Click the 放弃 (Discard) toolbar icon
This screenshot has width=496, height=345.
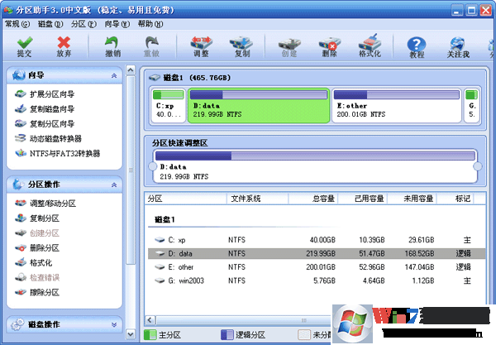coord(64,46)
